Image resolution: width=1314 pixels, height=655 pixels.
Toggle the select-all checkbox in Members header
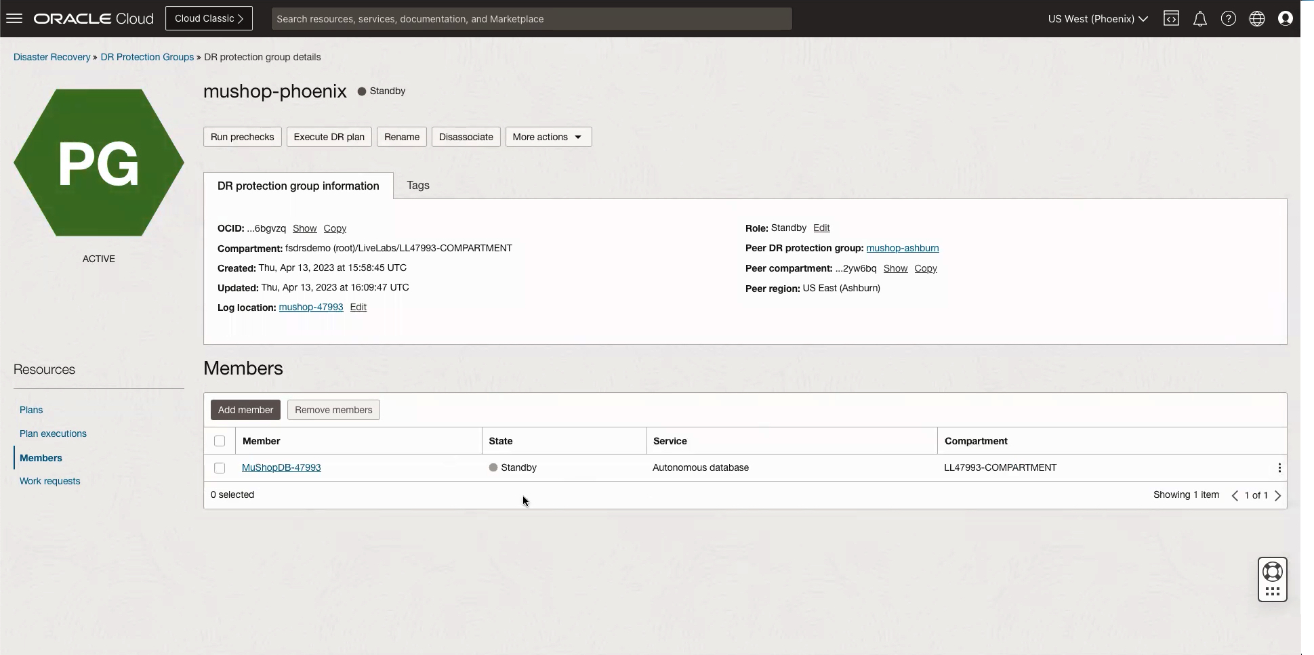(x=220, y=440)
